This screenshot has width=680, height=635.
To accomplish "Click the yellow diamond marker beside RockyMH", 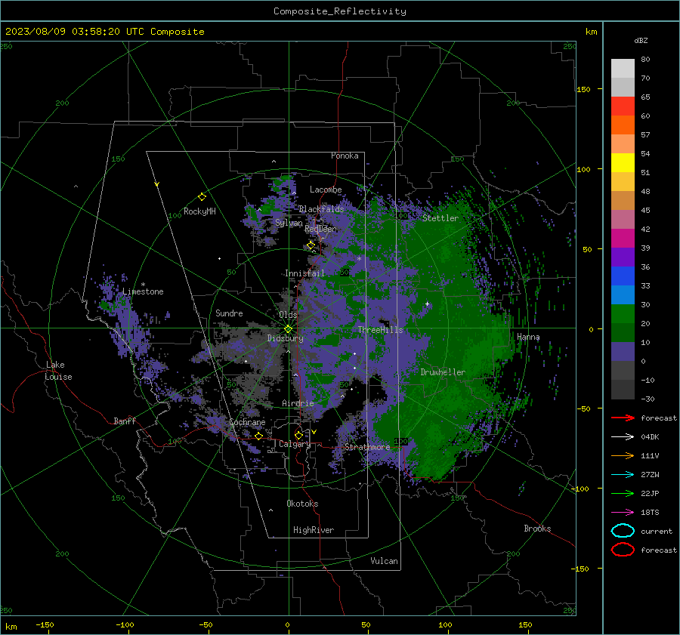I will [x=202, y=197].
